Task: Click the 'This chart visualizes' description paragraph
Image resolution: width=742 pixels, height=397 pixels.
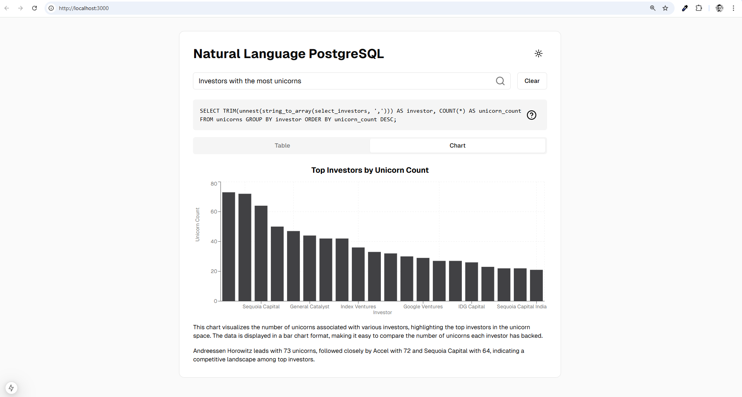Action: pos(368,332)
